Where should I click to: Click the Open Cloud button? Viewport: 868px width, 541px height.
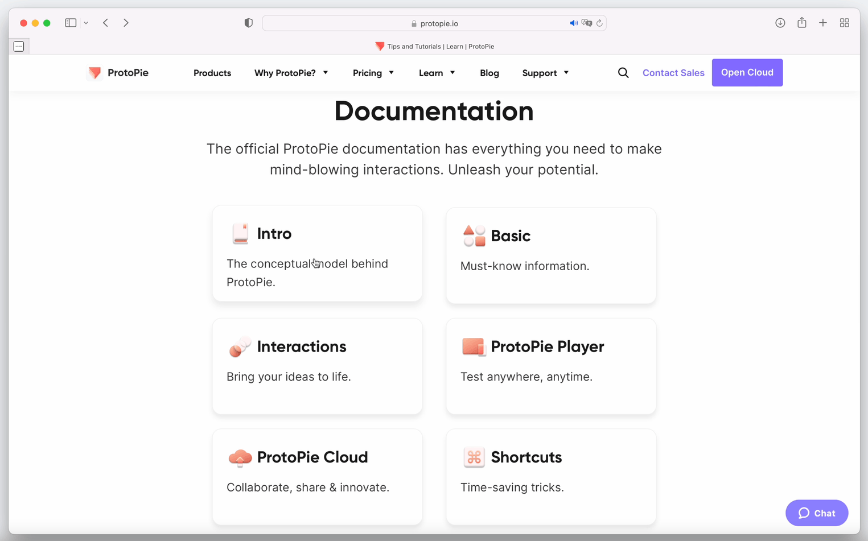[x=747, y=73]
